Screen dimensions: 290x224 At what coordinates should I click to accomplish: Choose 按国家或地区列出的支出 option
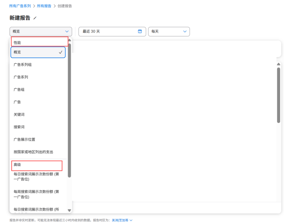point(38,152)
